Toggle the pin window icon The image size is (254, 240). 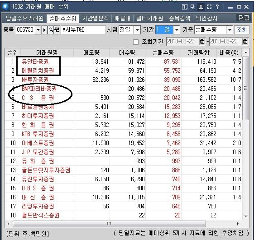coord(201,7)
